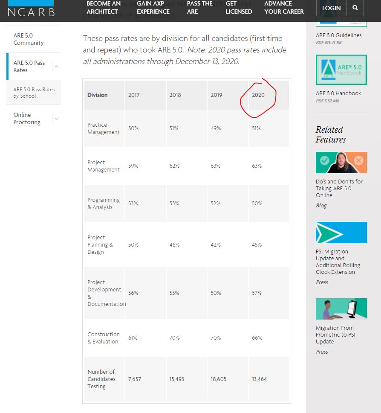Click the 59% Project Management 2017 value
381x413 pixels.
(x=133, y=166)
